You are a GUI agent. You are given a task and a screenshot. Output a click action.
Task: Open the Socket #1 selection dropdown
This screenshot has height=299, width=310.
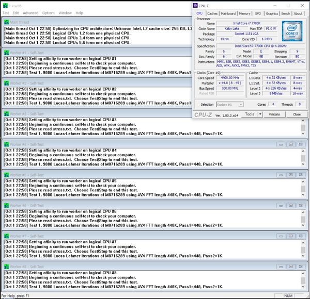tap(230, 105)
